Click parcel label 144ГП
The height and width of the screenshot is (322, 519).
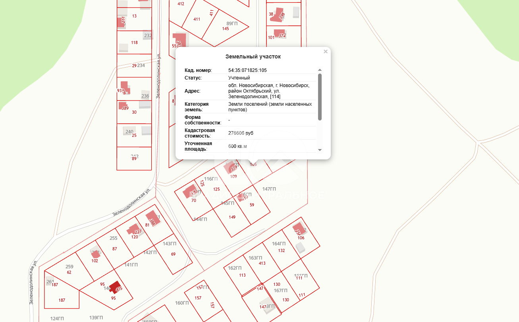click(201, 219)
